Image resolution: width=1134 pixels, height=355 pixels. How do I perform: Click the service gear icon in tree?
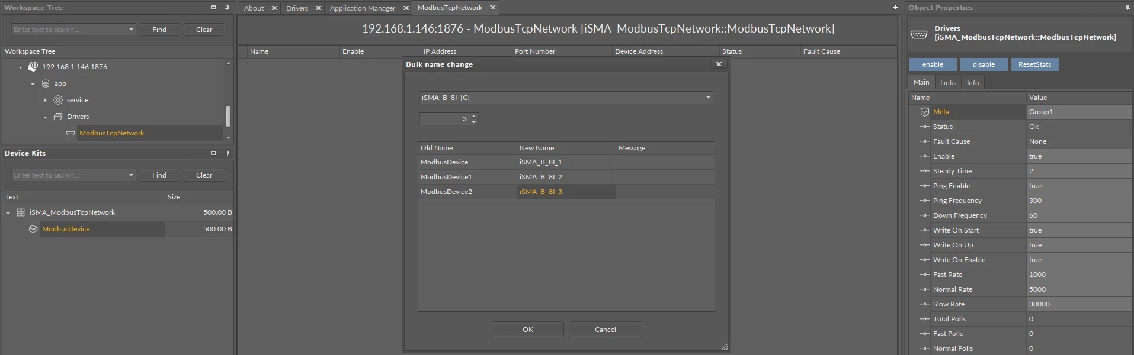58,100
